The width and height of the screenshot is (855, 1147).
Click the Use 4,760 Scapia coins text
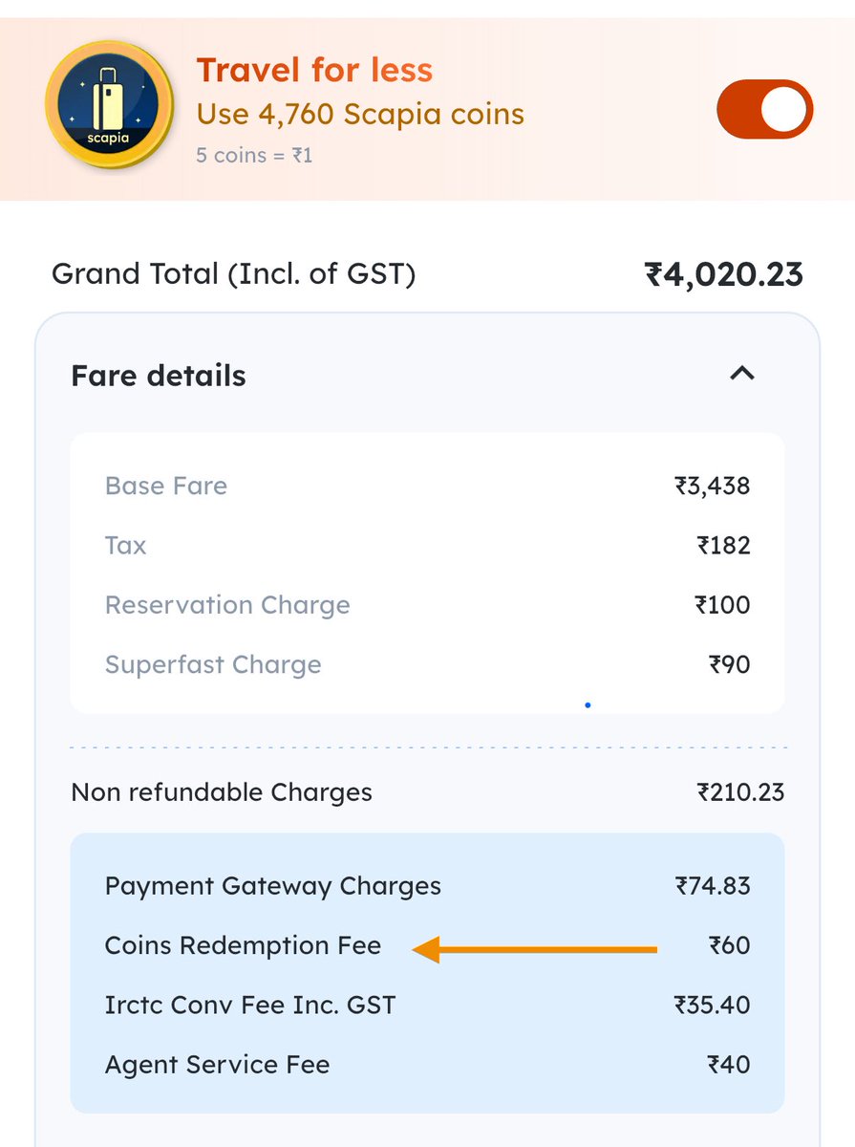tap(360, 114)
